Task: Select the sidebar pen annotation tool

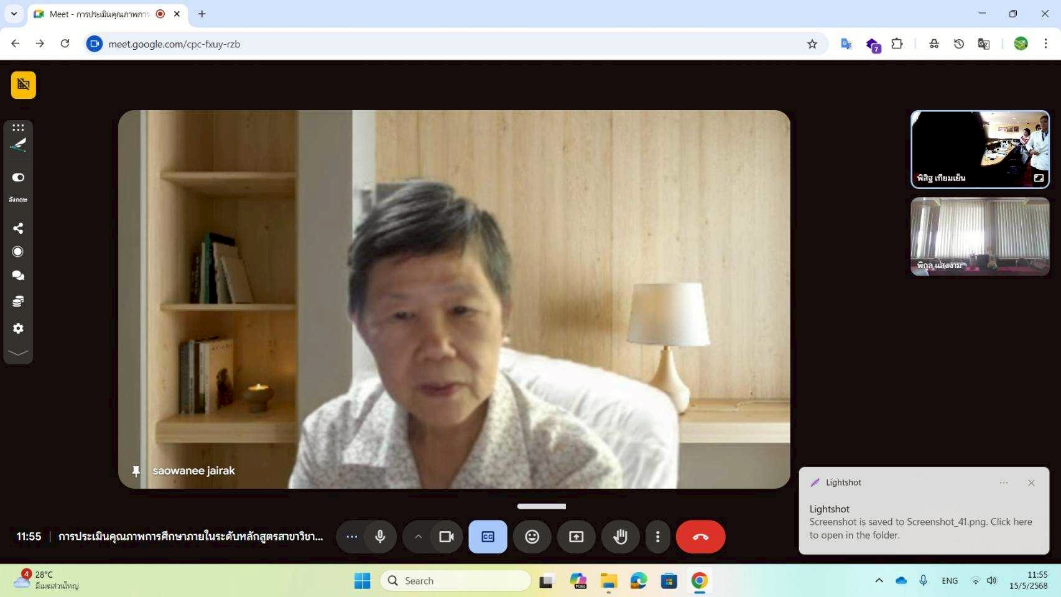Action: (18, 146)
